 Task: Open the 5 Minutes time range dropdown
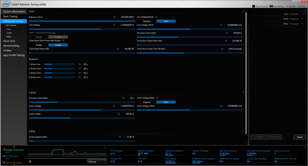97,162
